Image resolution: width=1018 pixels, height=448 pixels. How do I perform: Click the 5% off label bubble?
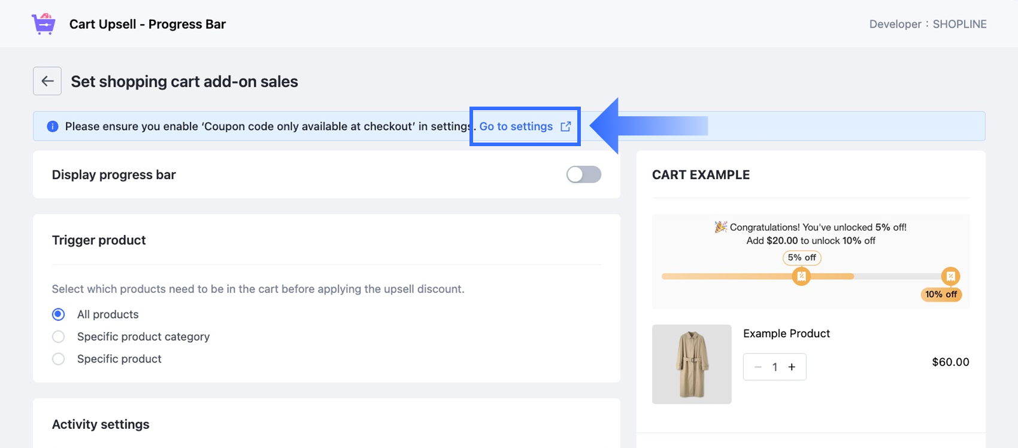click(802, 258)
